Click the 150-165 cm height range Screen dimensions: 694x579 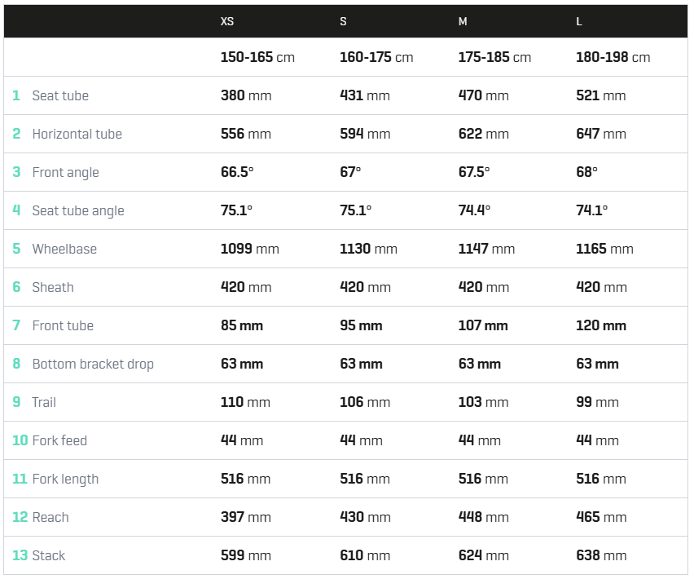[257, 57]
